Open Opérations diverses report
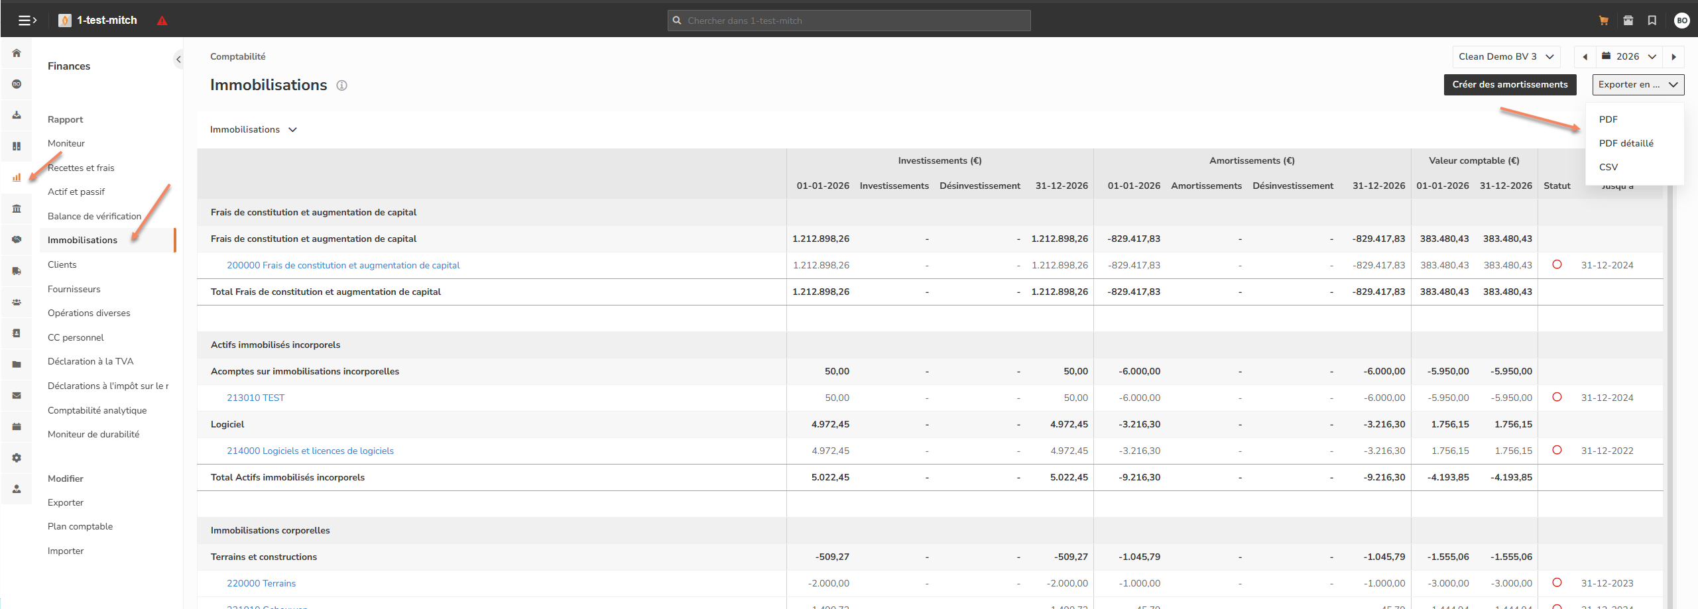Image resolution: width=1698 pixels, height=609 pixels. click(x=89, y=313)
